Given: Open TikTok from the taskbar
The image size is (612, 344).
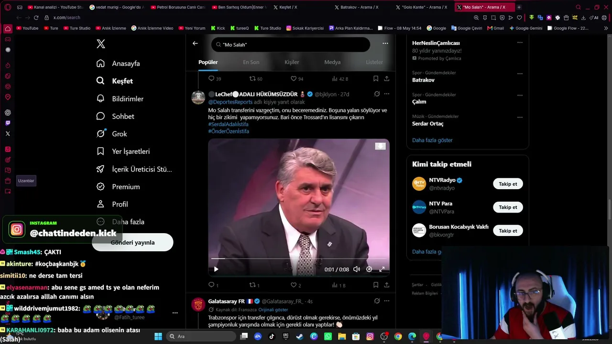Looking at the screenshot, I should pyautogui.click(x=272, y=336).
